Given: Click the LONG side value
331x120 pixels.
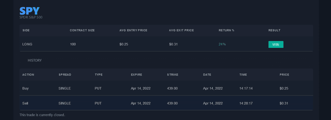Looking at the screenshot, I should pos(27,44).
